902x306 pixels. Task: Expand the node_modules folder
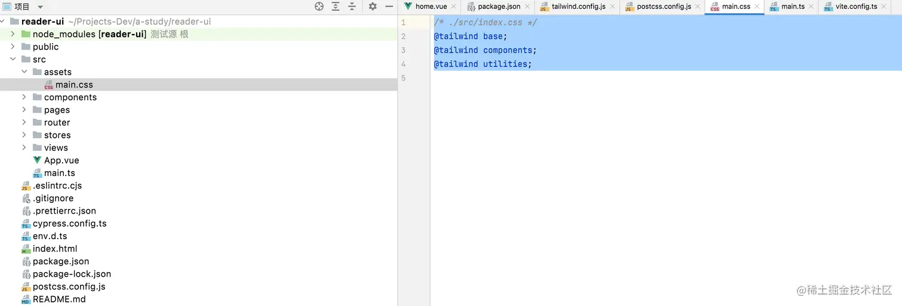point(13,34)
